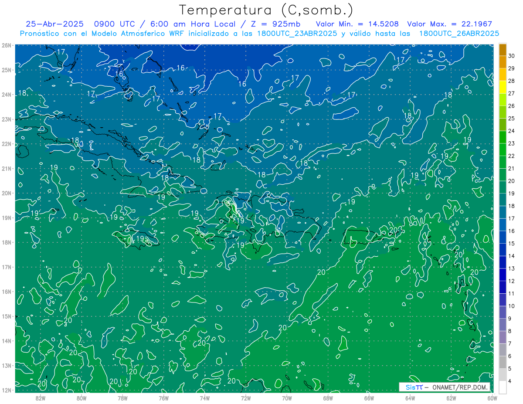Click the 68W longitude axis label
This screenshot has width=523, height=404.
[328, 398]
